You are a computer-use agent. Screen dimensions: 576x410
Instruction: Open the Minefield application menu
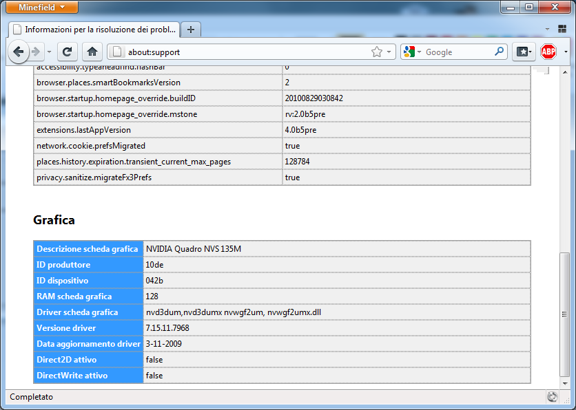pyautogui.click(x=42, y=8)
